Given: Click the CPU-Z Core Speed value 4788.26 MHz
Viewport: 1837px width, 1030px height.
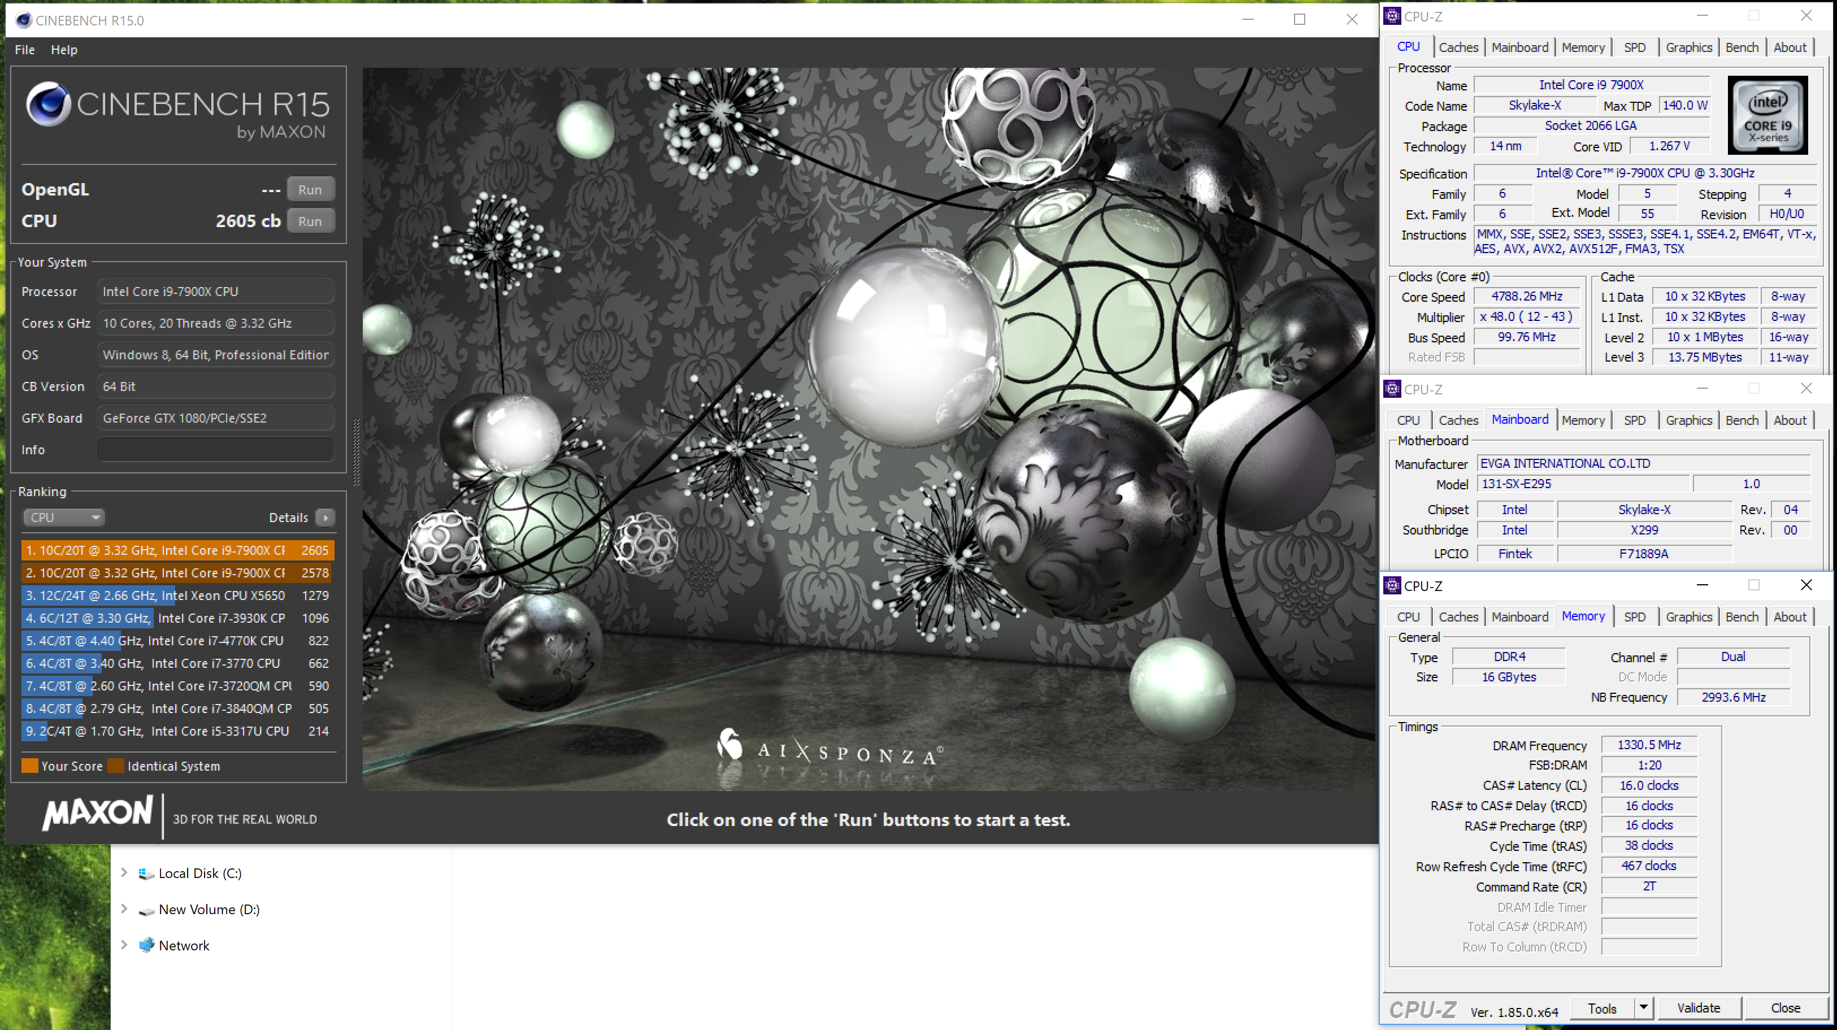Looking at the screenshot, I should pyautogui.click(x=1526, y=296).
